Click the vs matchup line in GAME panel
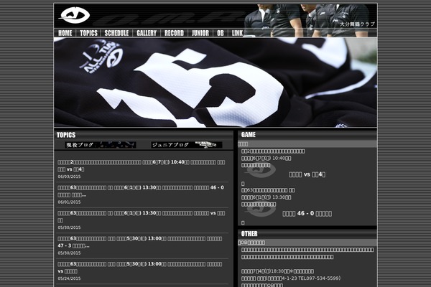 tap(307, 174)
